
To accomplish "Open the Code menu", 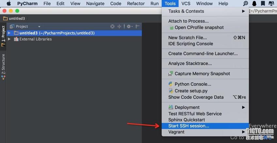I will 116,4.
